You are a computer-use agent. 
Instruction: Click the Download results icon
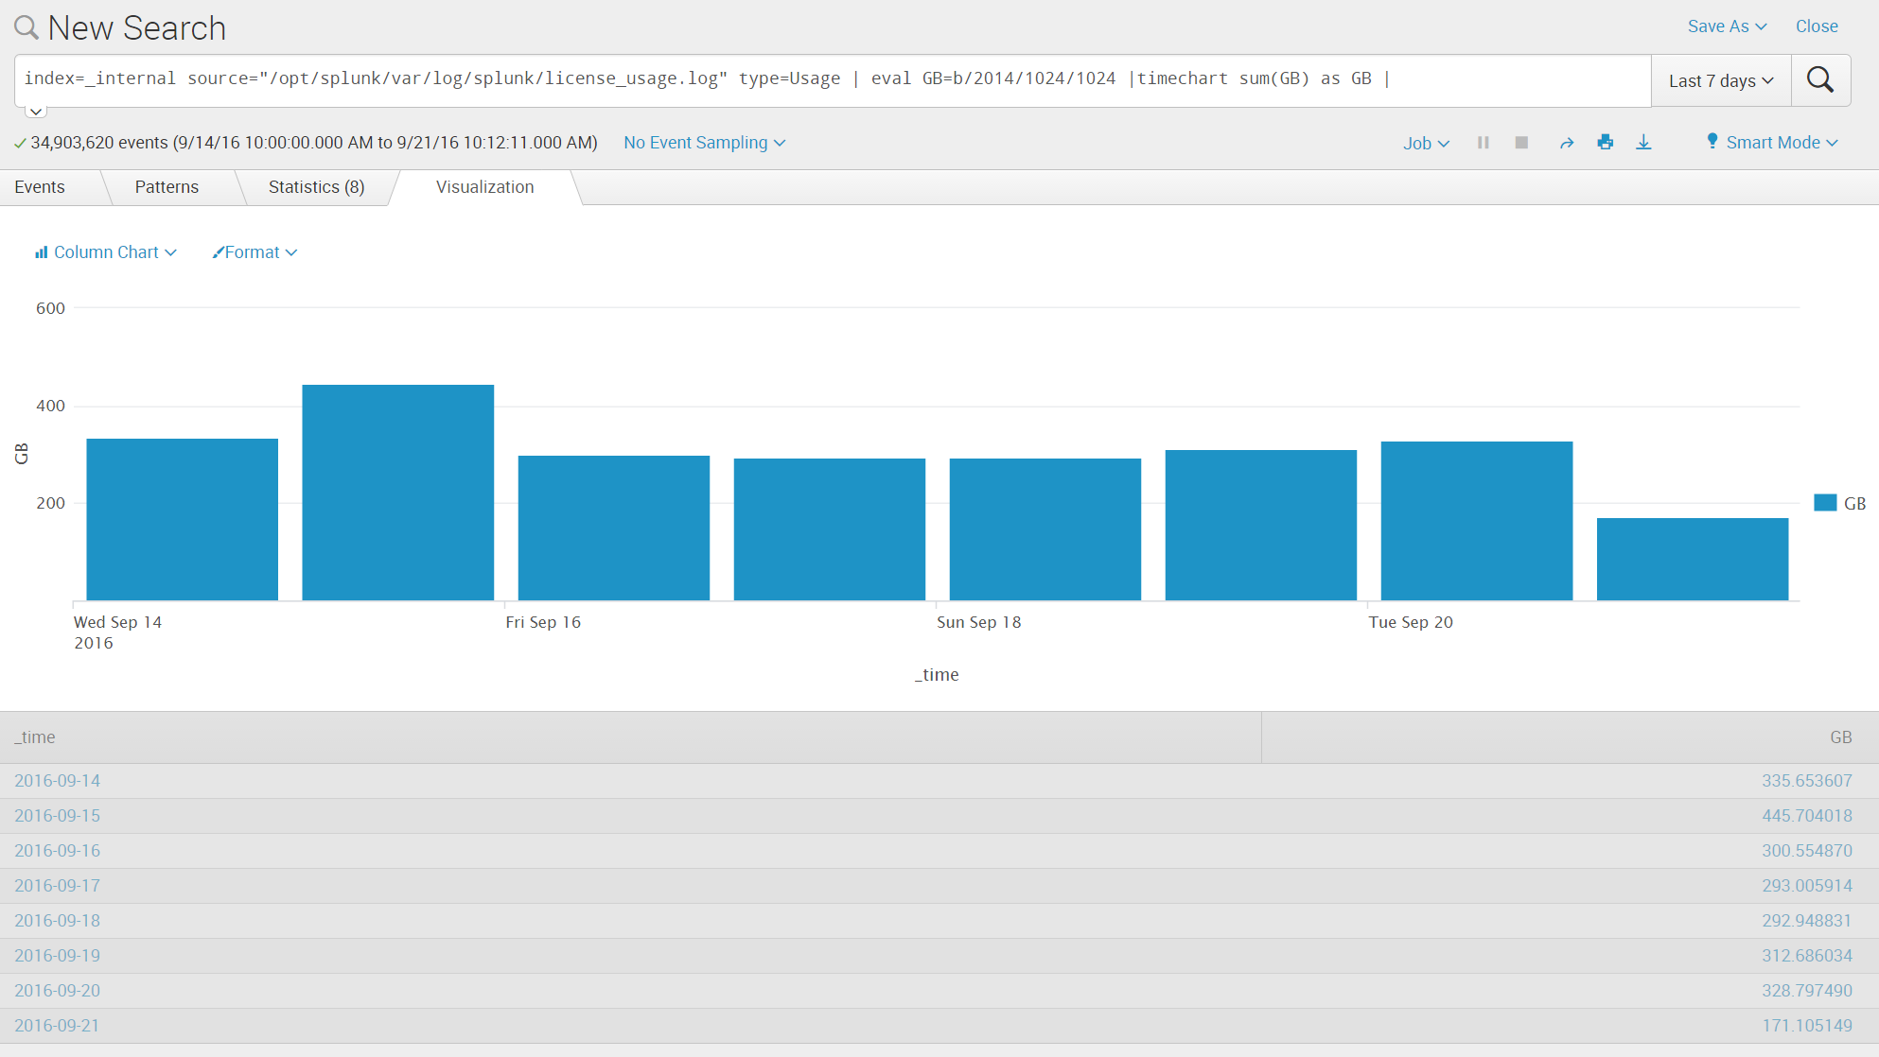(x=1644, y=142)
